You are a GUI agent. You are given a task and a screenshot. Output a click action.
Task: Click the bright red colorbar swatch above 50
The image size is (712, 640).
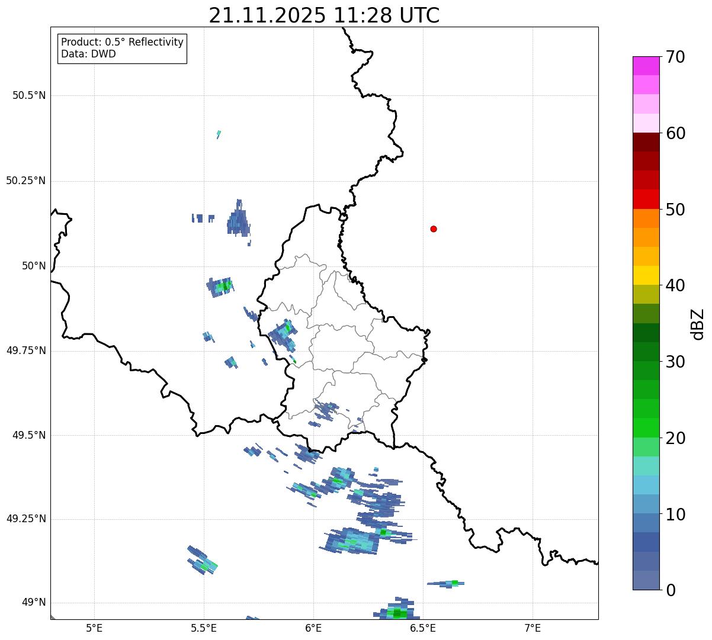point(646,200)
